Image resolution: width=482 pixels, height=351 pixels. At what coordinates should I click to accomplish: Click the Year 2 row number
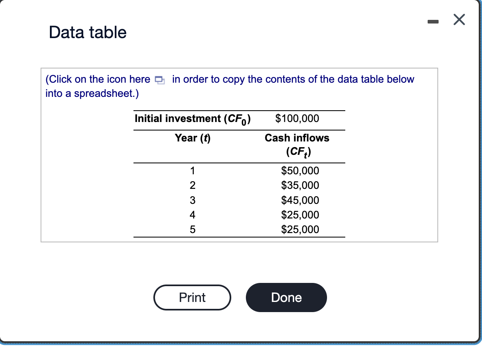pyautogui.click(x=192, y=185)
